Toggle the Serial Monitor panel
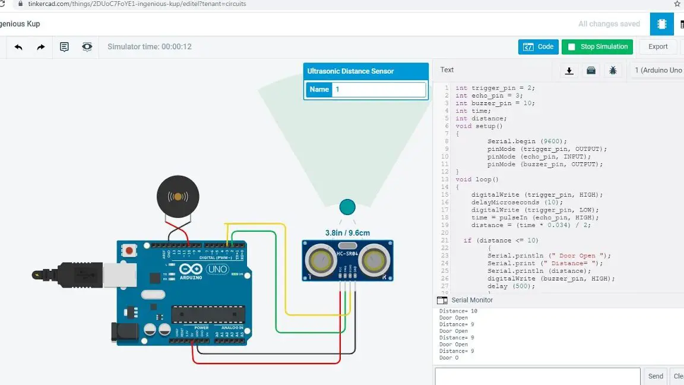 pyautogui.click(x=465, y=300)
